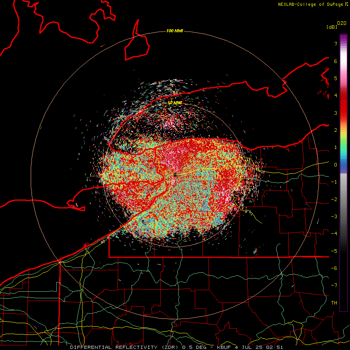Click the black radar site center marker
350x350 pixels.
175,175
